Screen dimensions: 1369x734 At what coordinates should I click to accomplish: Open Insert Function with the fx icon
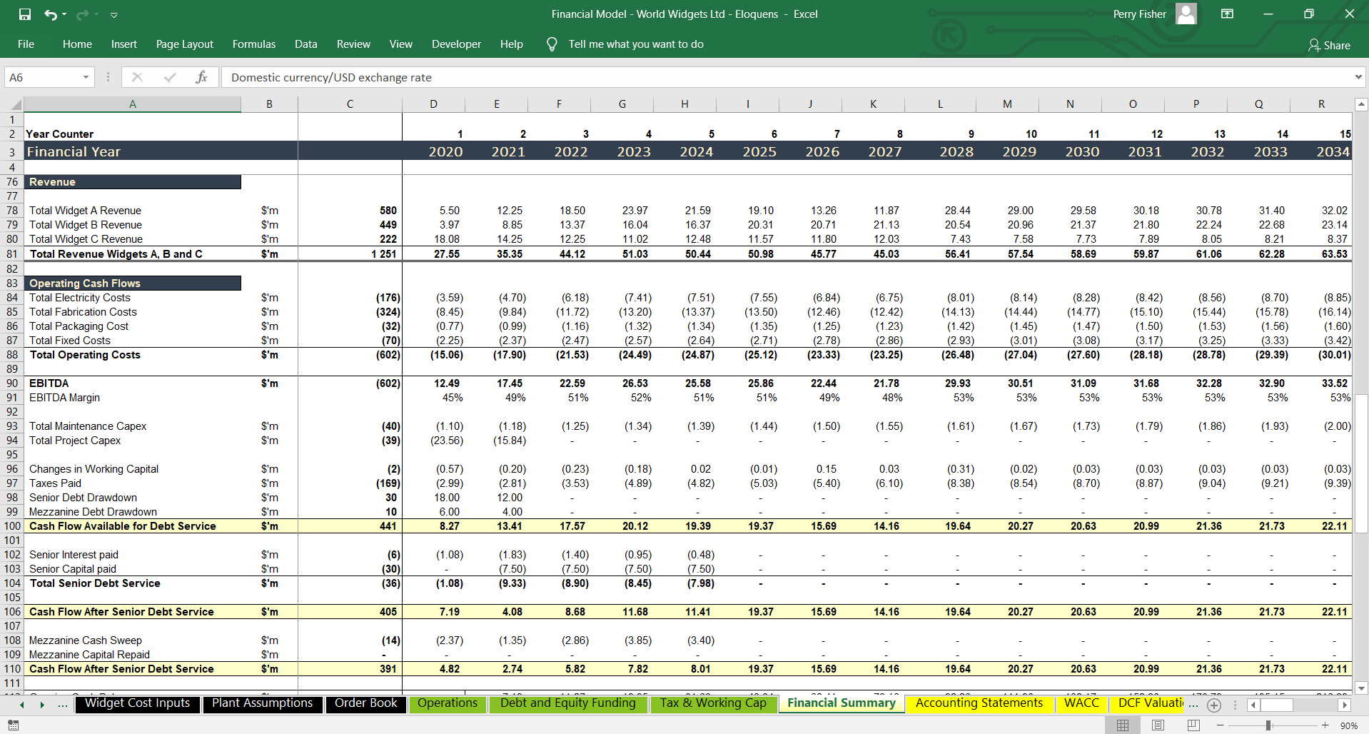202,77
